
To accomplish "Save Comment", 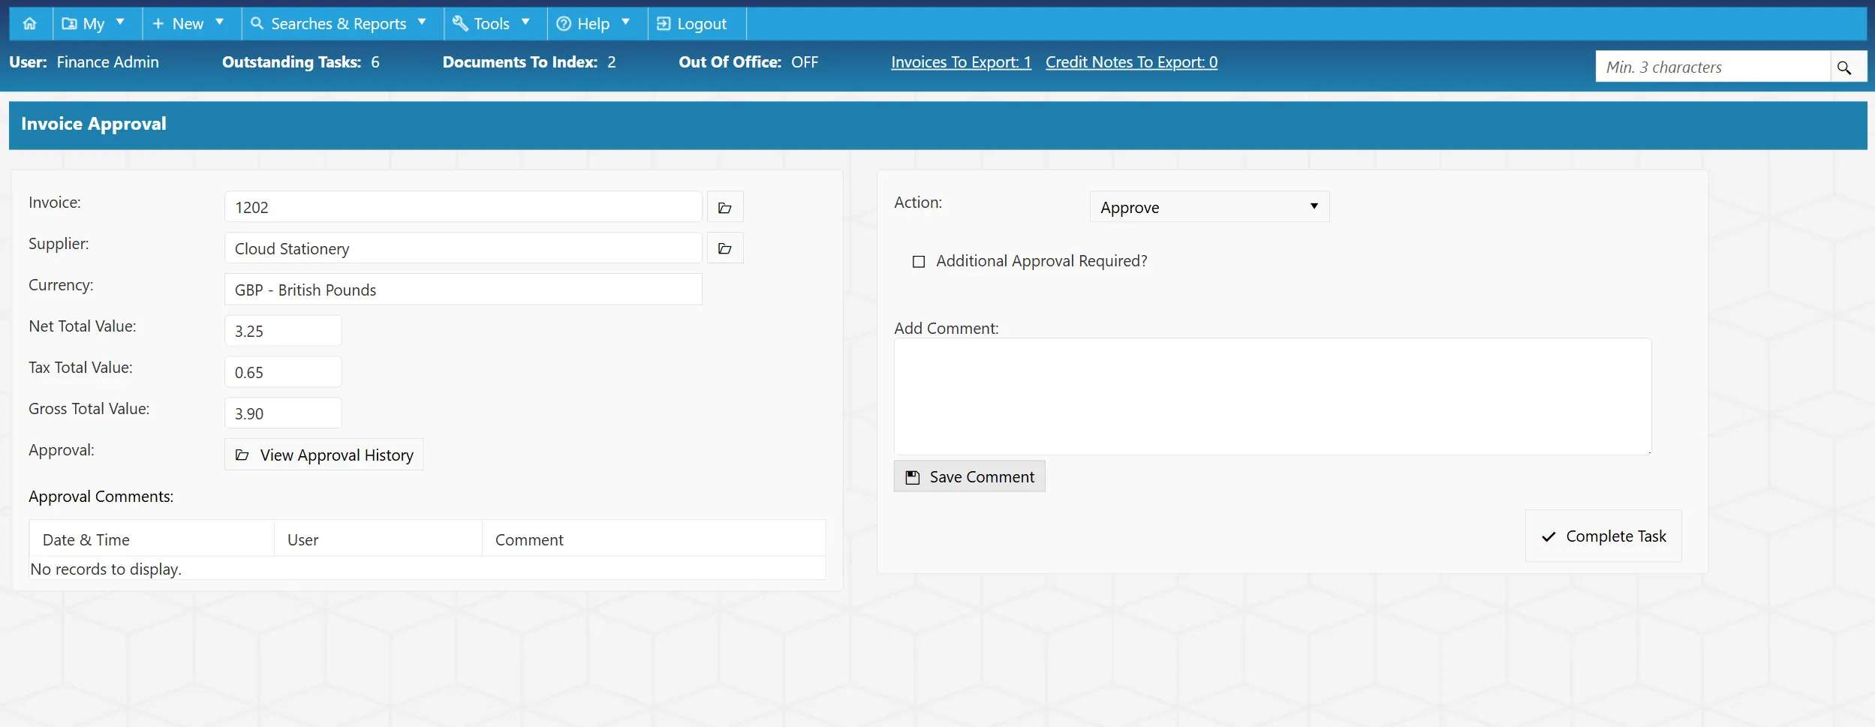I will (969, 476).
